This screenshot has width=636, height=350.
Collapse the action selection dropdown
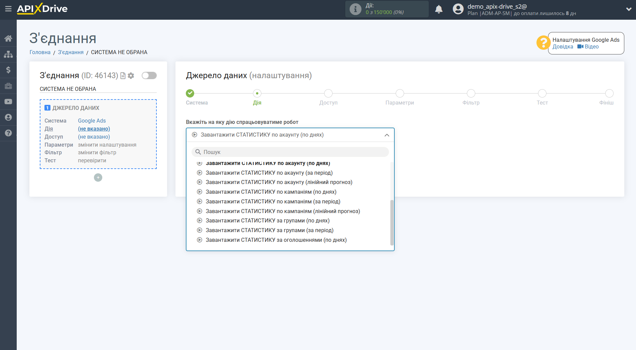(387, 135)
